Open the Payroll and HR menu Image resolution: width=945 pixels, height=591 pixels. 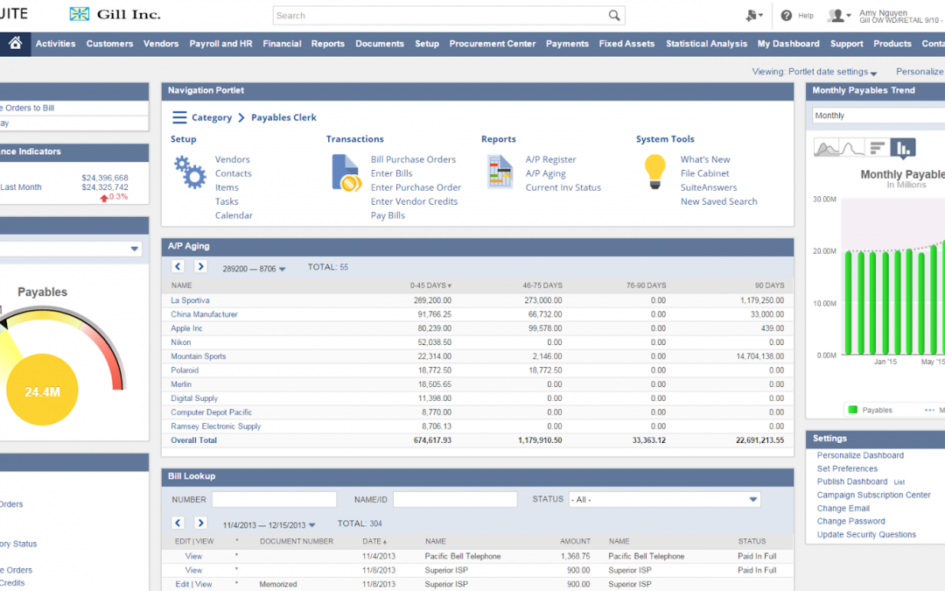pyautogui.click(x=220, y=44)
